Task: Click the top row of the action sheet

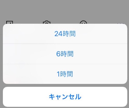Action: pyautogui.click(x=65, y=34)
